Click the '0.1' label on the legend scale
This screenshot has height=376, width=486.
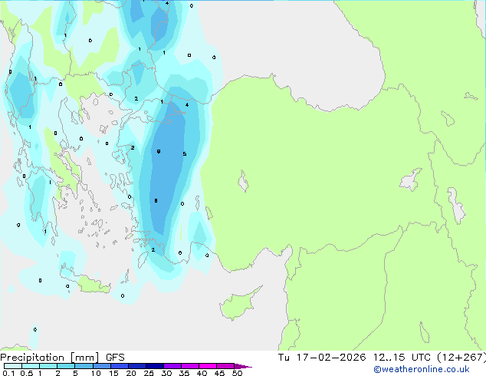pos(8,373)
